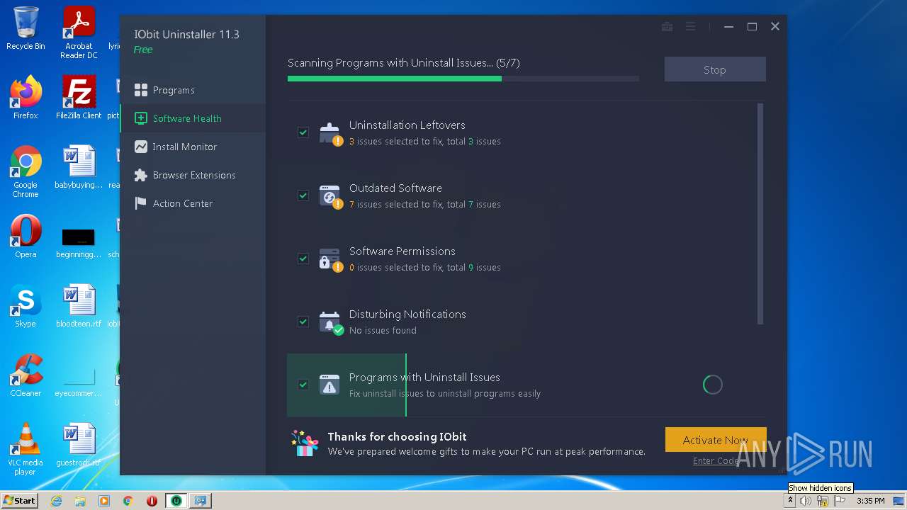Open FileZilla Client shortcut
This screenshot has height=510, width=907.
[79, 98]
